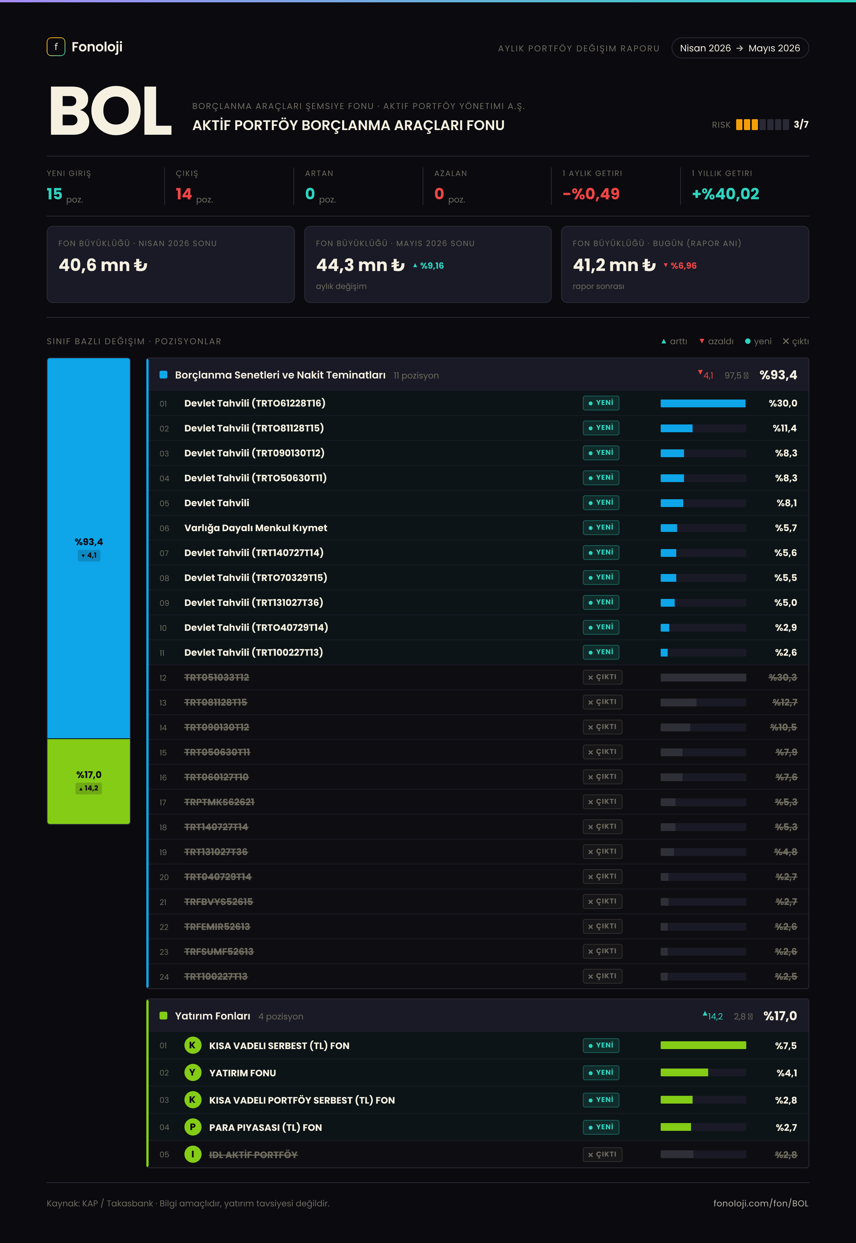This screenshot has width=856, height=1243.
Task: Click the YENİ badge for PARA PIYASASI (TL) FON
Action: click(x=601, y=1127)
